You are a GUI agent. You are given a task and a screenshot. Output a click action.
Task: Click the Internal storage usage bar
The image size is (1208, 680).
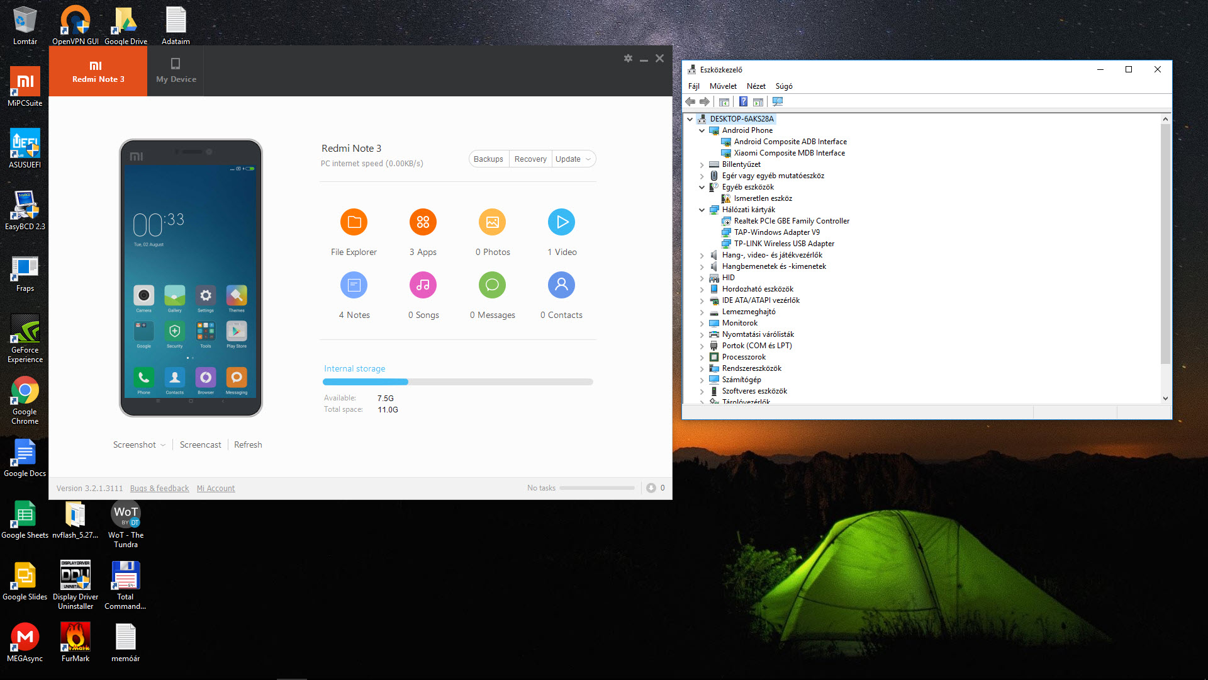(x=458, y=382)
